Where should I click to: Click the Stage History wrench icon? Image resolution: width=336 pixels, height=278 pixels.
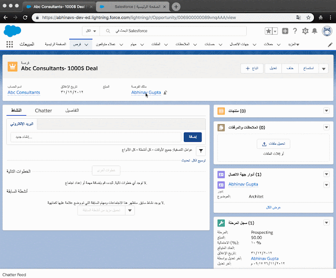[221, 223]
